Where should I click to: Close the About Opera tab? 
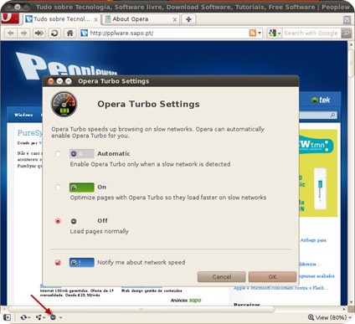pos(175,19)
